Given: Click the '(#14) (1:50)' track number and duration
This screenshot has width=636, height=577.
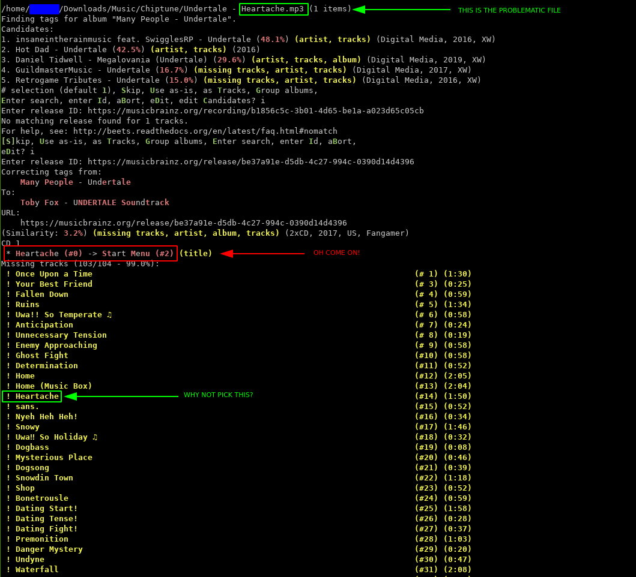Looking at the screenshot, I should [x=443, y=396].
